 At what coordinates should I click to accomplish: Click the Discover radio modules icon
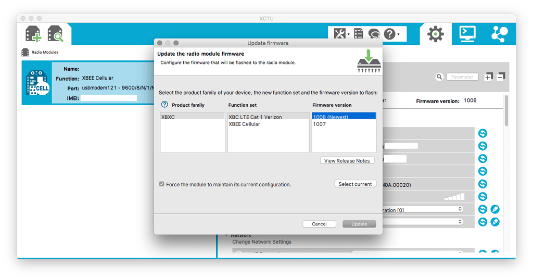click(55, 34)
